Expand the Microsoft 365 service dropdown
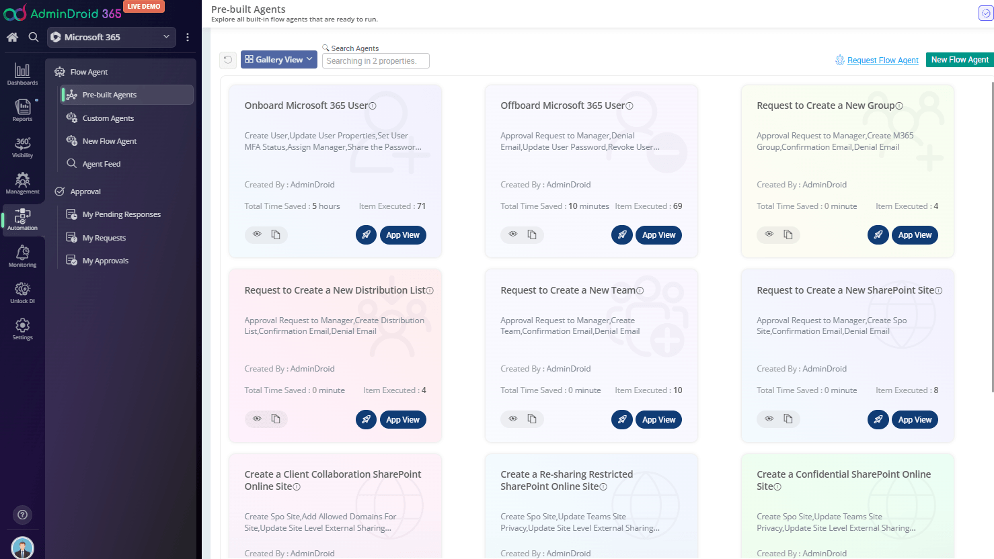Image resolution: width=994 pixels, height=559 pixels. [x=112, y=37]
